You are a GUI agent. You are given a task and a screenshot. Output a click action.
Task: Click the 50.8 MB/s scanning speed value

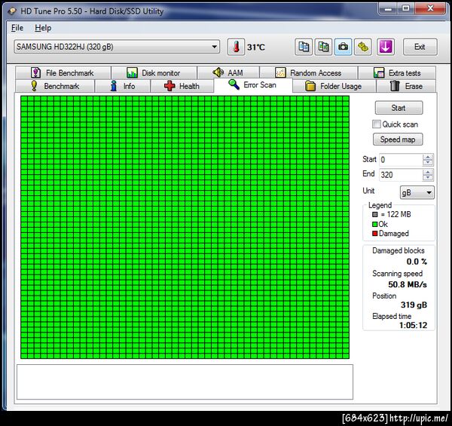[x=408, y=284]
